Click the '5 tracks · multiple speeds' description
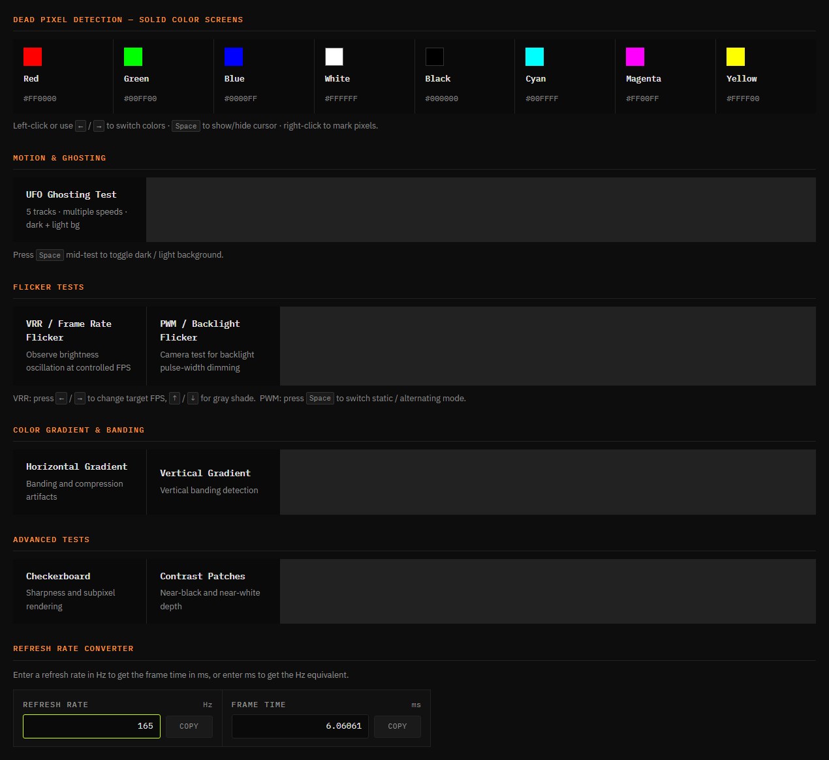 [x=77, y=219]
